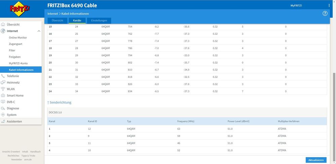
Task: Click the FRITZ! logo
Action: 20,9
